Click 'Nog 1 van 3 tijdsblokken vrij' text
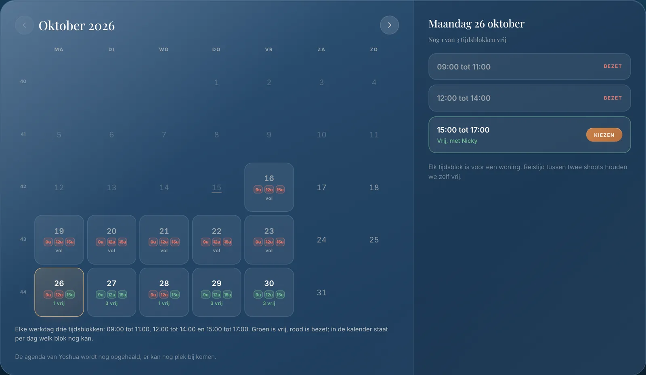Viewport: 646px width, 375px height. click(467, 40)
